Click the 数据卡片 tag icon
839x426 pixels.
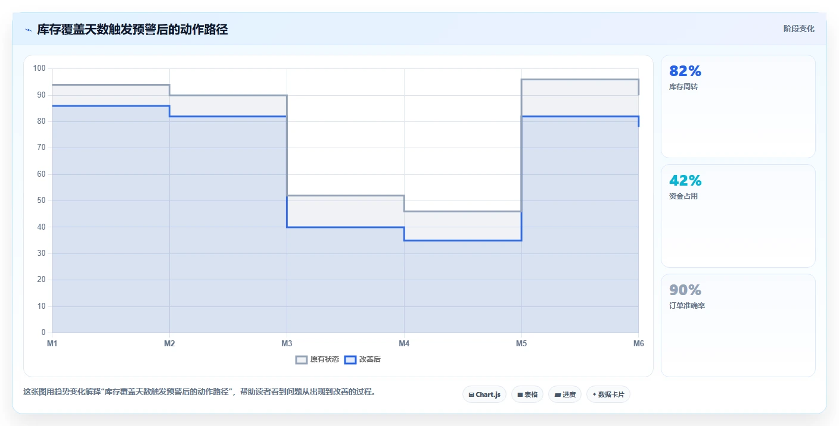[594, 394]
